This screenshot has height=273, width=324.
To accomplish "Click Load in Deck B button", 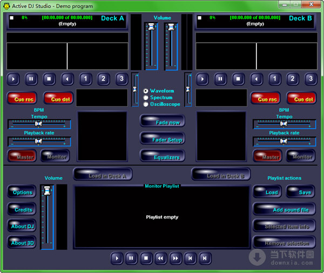I will coord(221,174).
